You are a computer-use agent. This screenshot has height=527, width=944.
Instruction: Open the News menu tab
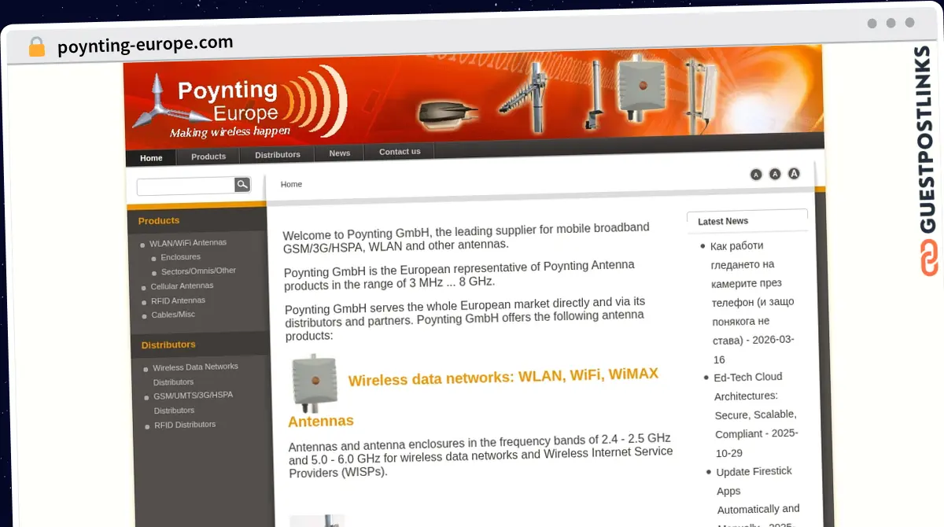pyautogui.click(x=340, y=153)
